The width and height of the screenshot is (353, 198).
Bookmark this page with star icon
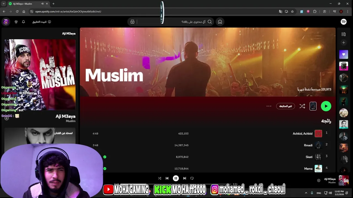[292, 12]
